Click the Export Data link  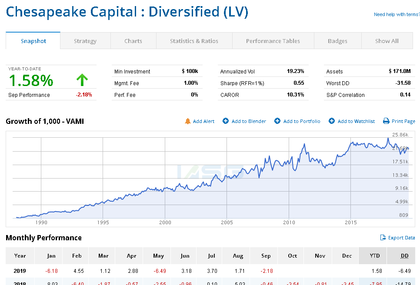[401, 238]
